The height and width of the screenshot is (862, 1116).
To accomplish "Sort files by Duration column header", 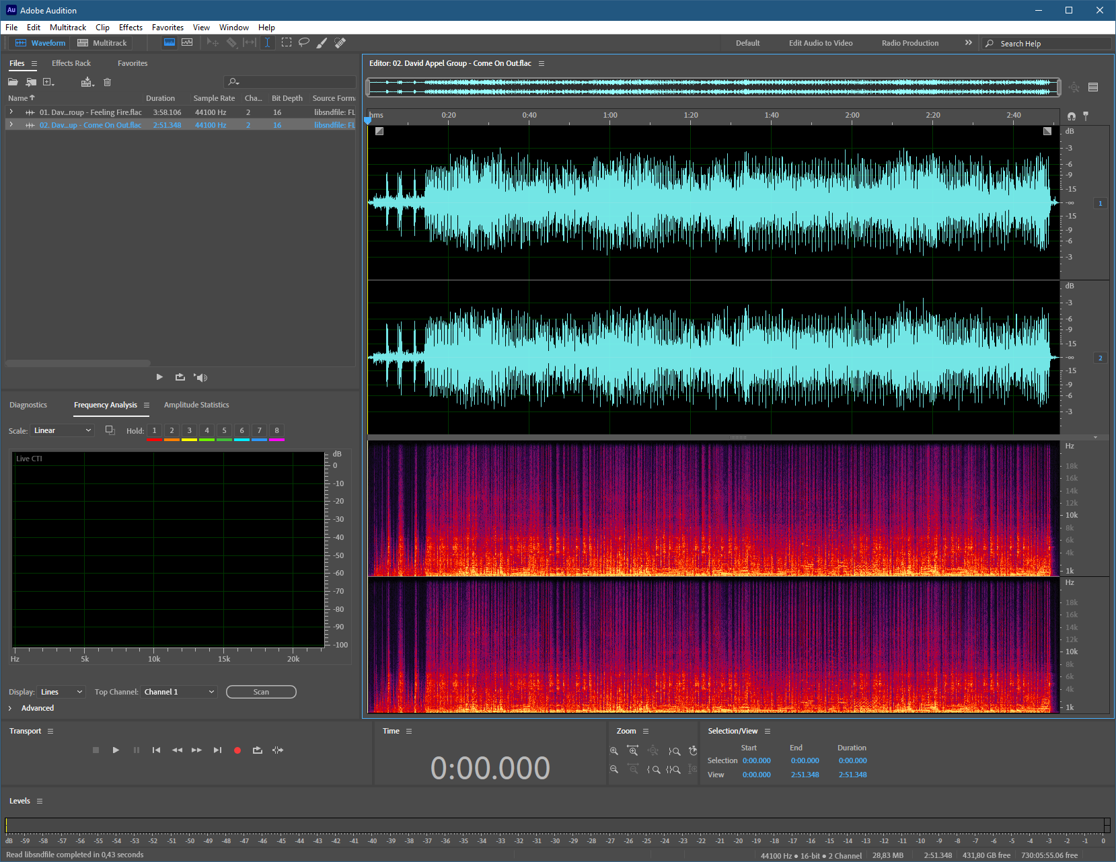I will pyautogui.click(x=160, y=98).
